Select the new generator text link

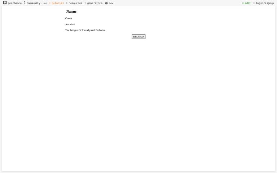pyautogui.click(x=111, y=3)
